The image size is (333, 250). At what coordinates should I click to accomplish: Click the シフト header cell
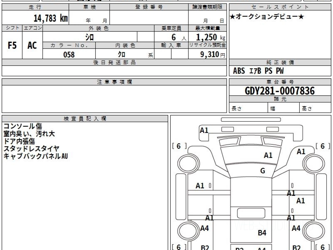12,28
